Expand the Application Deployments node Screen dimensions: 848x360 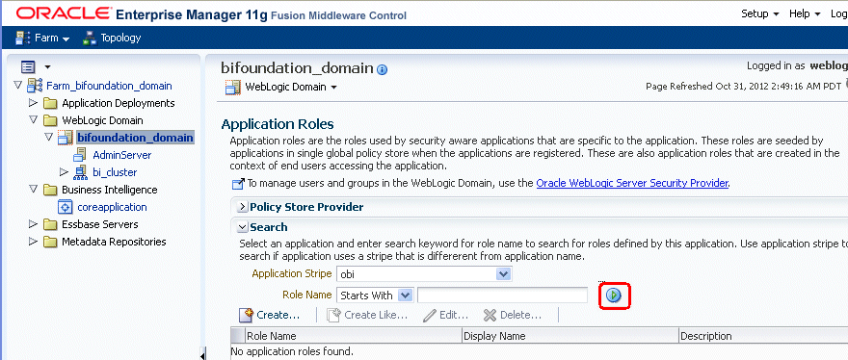(x=33, y=103)
